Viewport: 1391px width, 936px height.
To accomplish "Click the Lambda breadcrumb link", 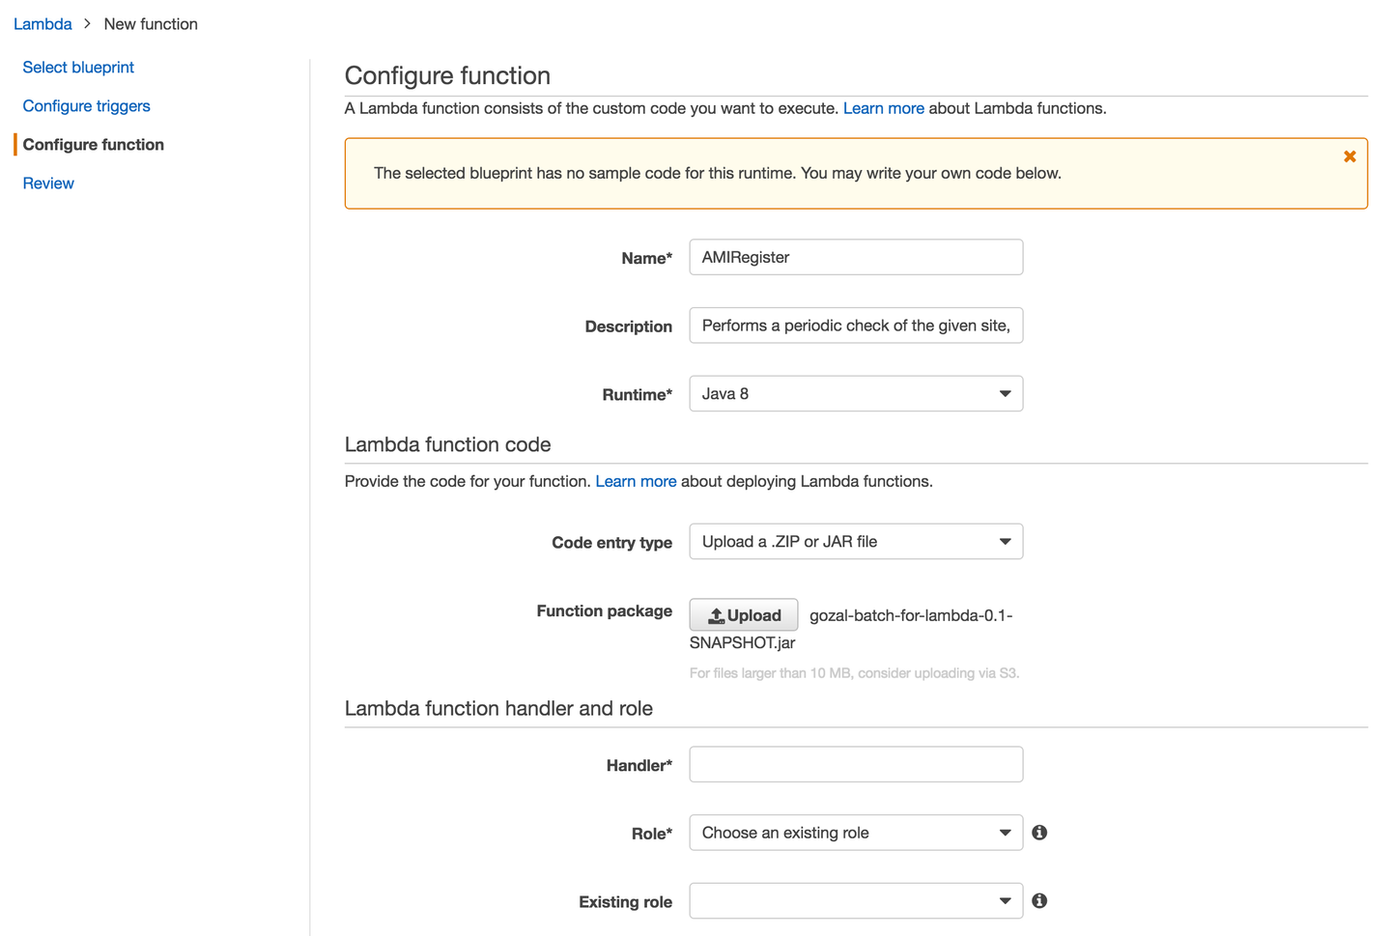I will (x=43, y=24).
